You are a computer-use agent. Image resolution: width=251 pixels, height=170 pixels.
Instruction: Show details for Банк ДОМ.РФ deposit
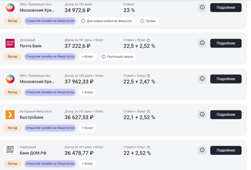(x=226, y=150)
